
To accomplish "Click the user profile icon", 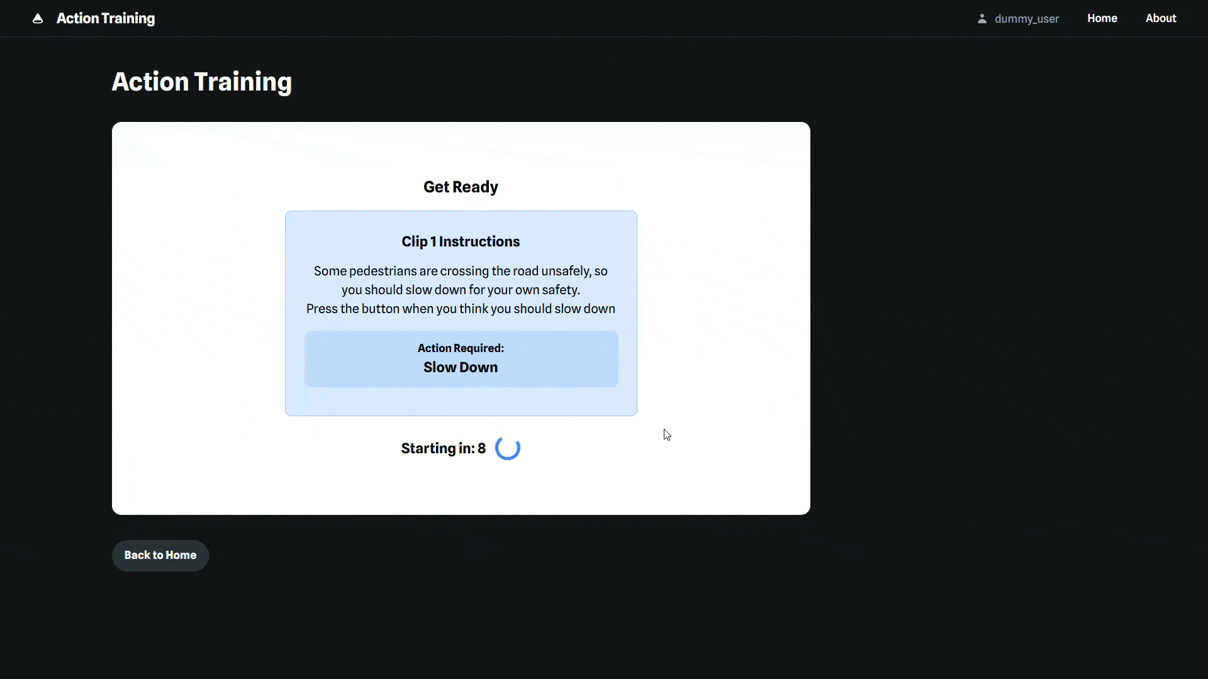I will click(x=981, y=19).
